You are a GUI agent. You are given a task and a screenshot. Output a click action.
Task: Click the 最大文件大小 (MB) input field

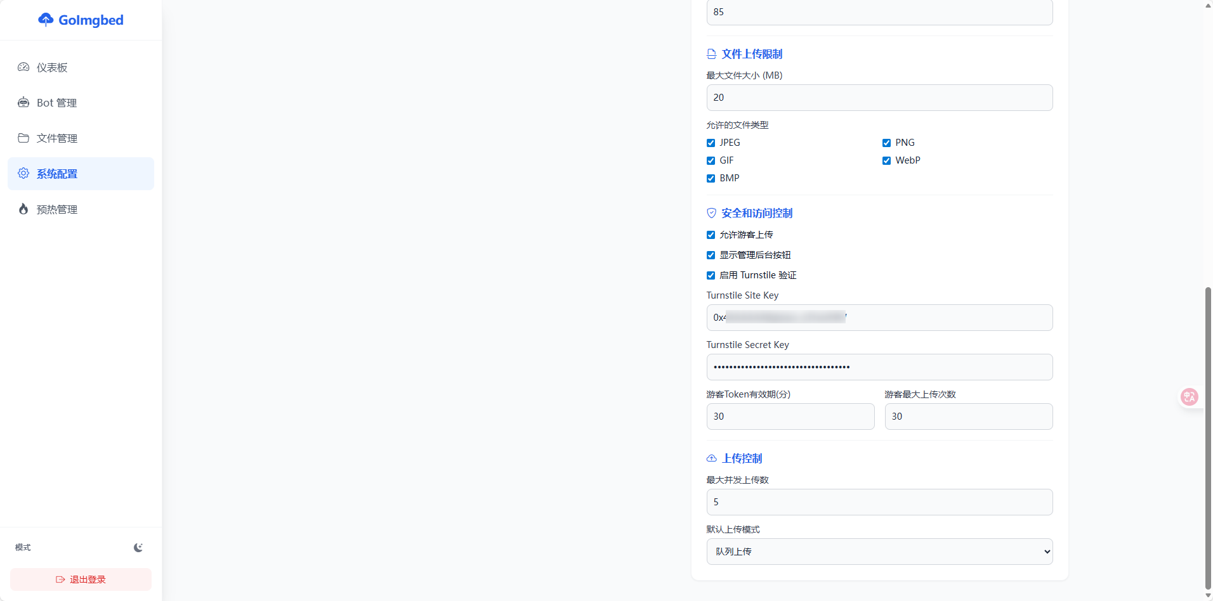pos(879,98)
